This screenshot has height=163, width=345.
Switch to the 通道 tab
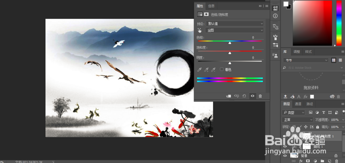click(x=298, y=104)
